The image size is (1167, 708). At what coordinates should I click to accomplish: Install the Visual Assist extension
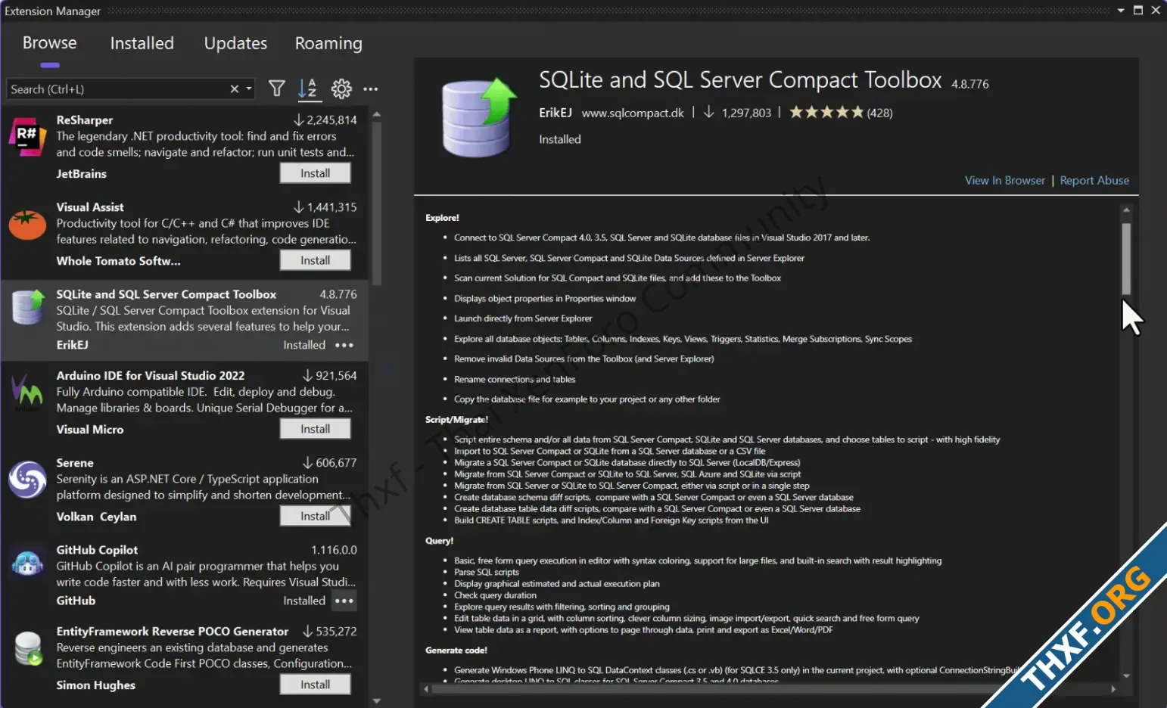pyautogui.click(x=315, y=260)
